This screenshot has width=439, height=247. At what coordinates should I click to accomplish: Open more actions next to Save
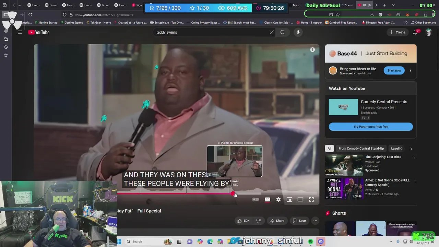[x=315, y=221]
